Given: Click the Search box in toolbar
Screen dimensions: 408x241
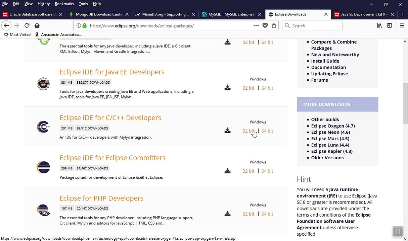Looking at the screenshot, I should (x=312, y=25).
